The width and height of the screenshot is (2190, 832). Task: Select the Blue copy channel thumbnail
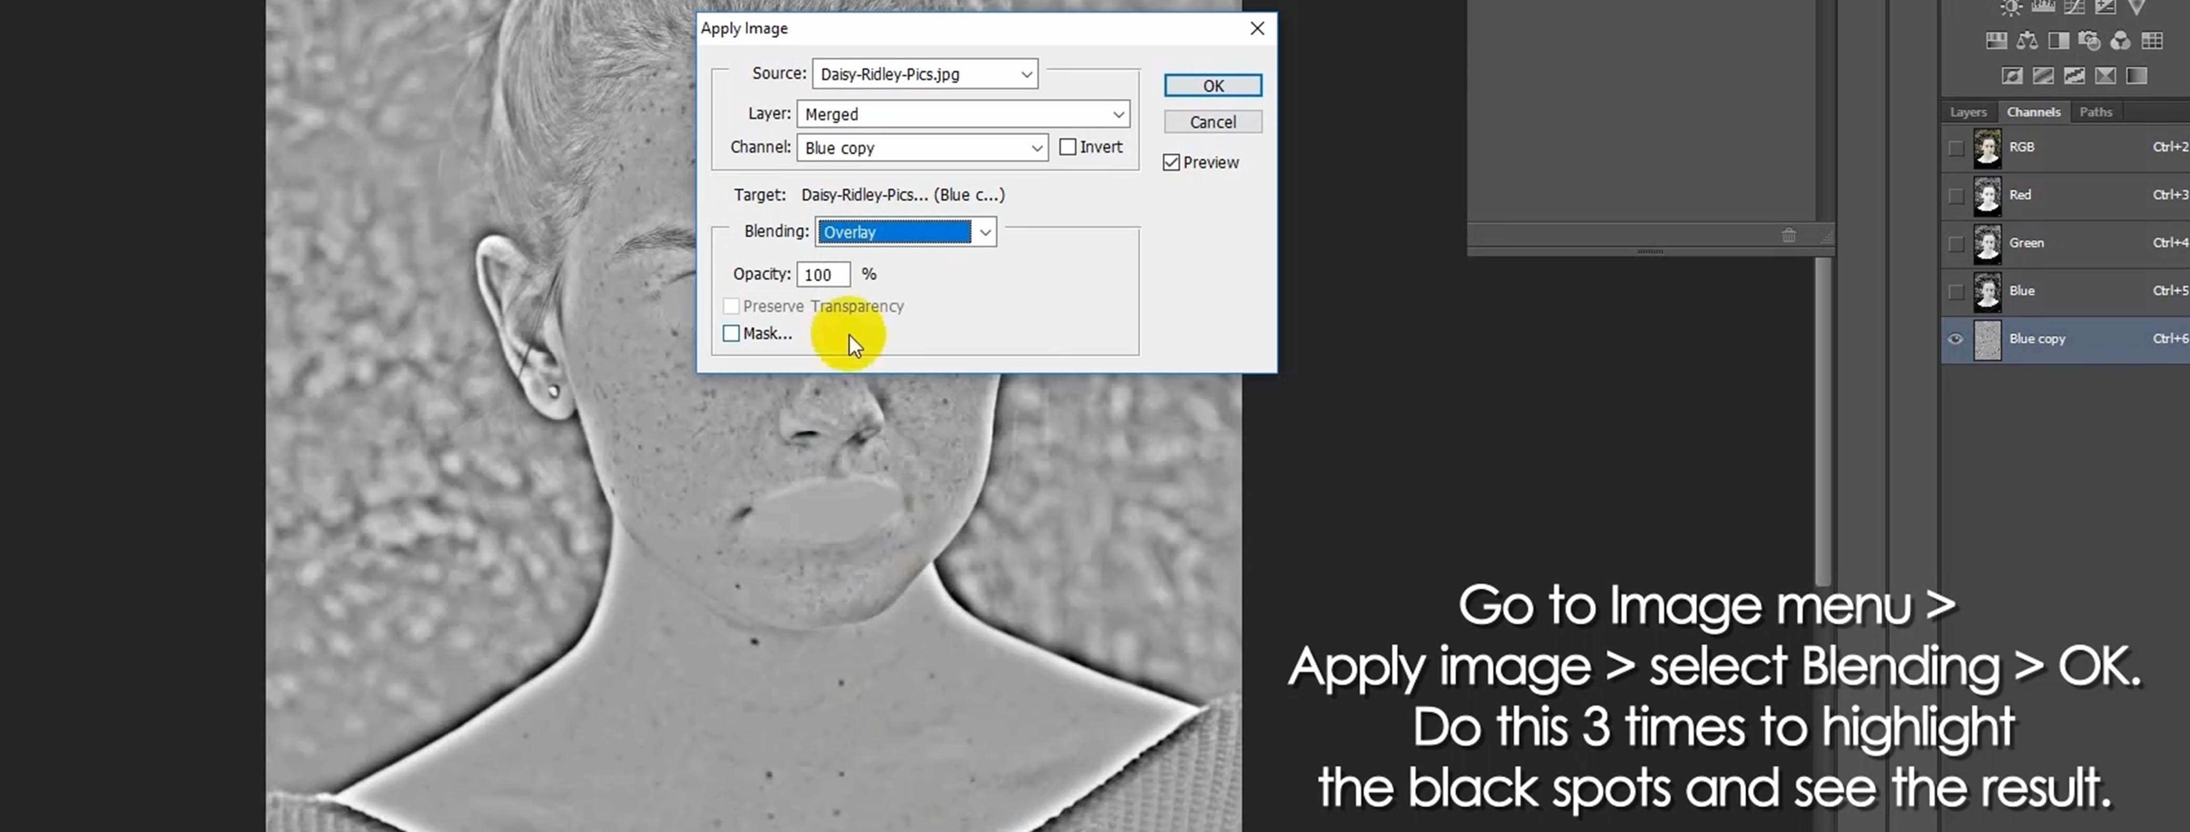point(1987,340)
